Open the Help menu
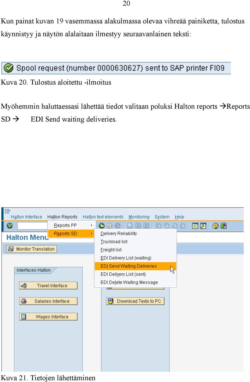250x382 pixels. pyautogui.click(x=179, y=217)
